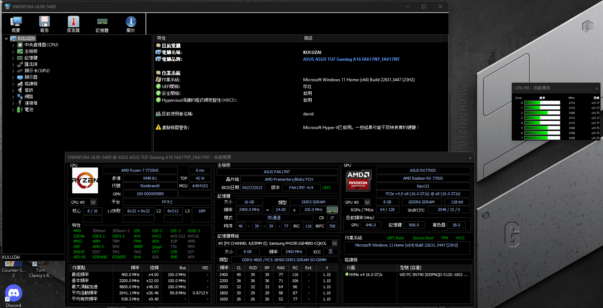Expand the 匯流排 tree node
The height and width of the screenshot is (308, 603).
pyautogui.click(x=13, y=64)
